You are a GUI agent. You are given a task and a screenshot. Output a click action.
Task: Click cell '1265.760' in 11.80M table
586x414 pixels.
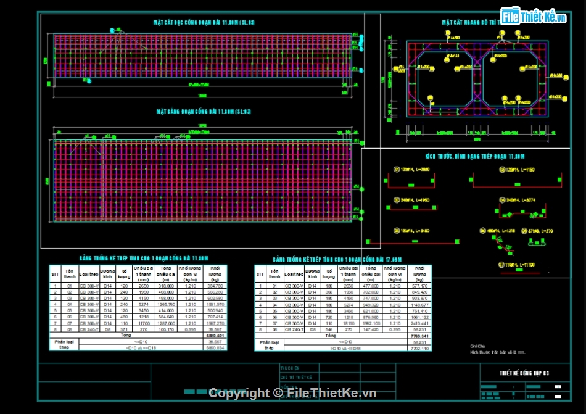tap(166, 305)
